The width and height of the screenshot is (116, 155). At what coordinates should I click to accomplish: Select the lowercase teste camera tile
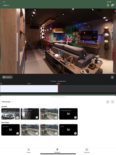pyautogui.click(x=49, y=130)
